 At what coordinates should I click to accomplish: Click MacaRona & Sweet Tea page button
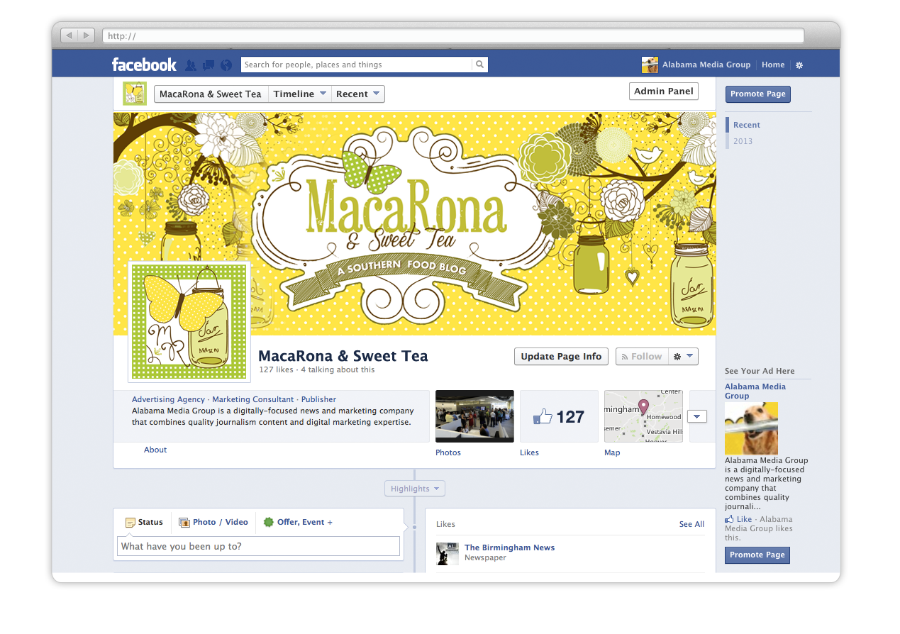coord(211,94)
